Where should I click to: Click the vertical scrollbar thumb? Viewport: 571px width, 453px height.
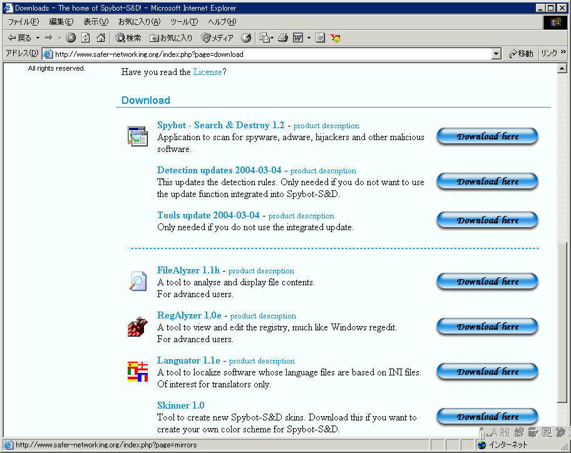coord(562,323)
